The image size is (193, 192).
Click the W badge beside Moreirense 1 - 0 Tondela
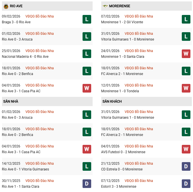186,88
